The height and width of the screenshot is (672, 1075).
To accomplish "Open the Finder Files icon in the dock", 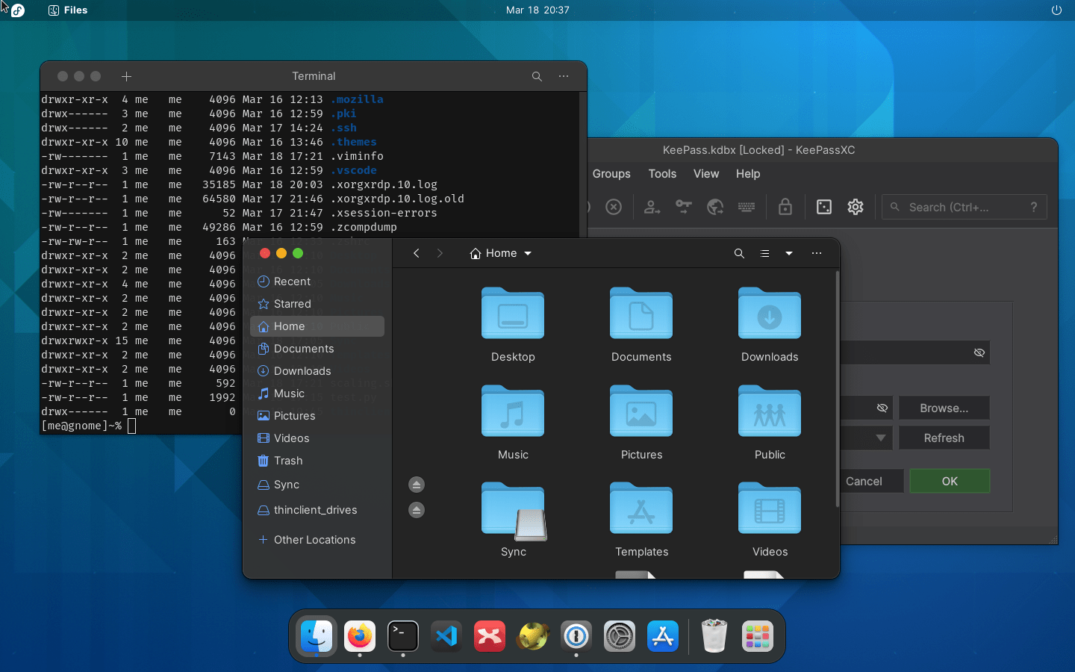I will [317, 636].
